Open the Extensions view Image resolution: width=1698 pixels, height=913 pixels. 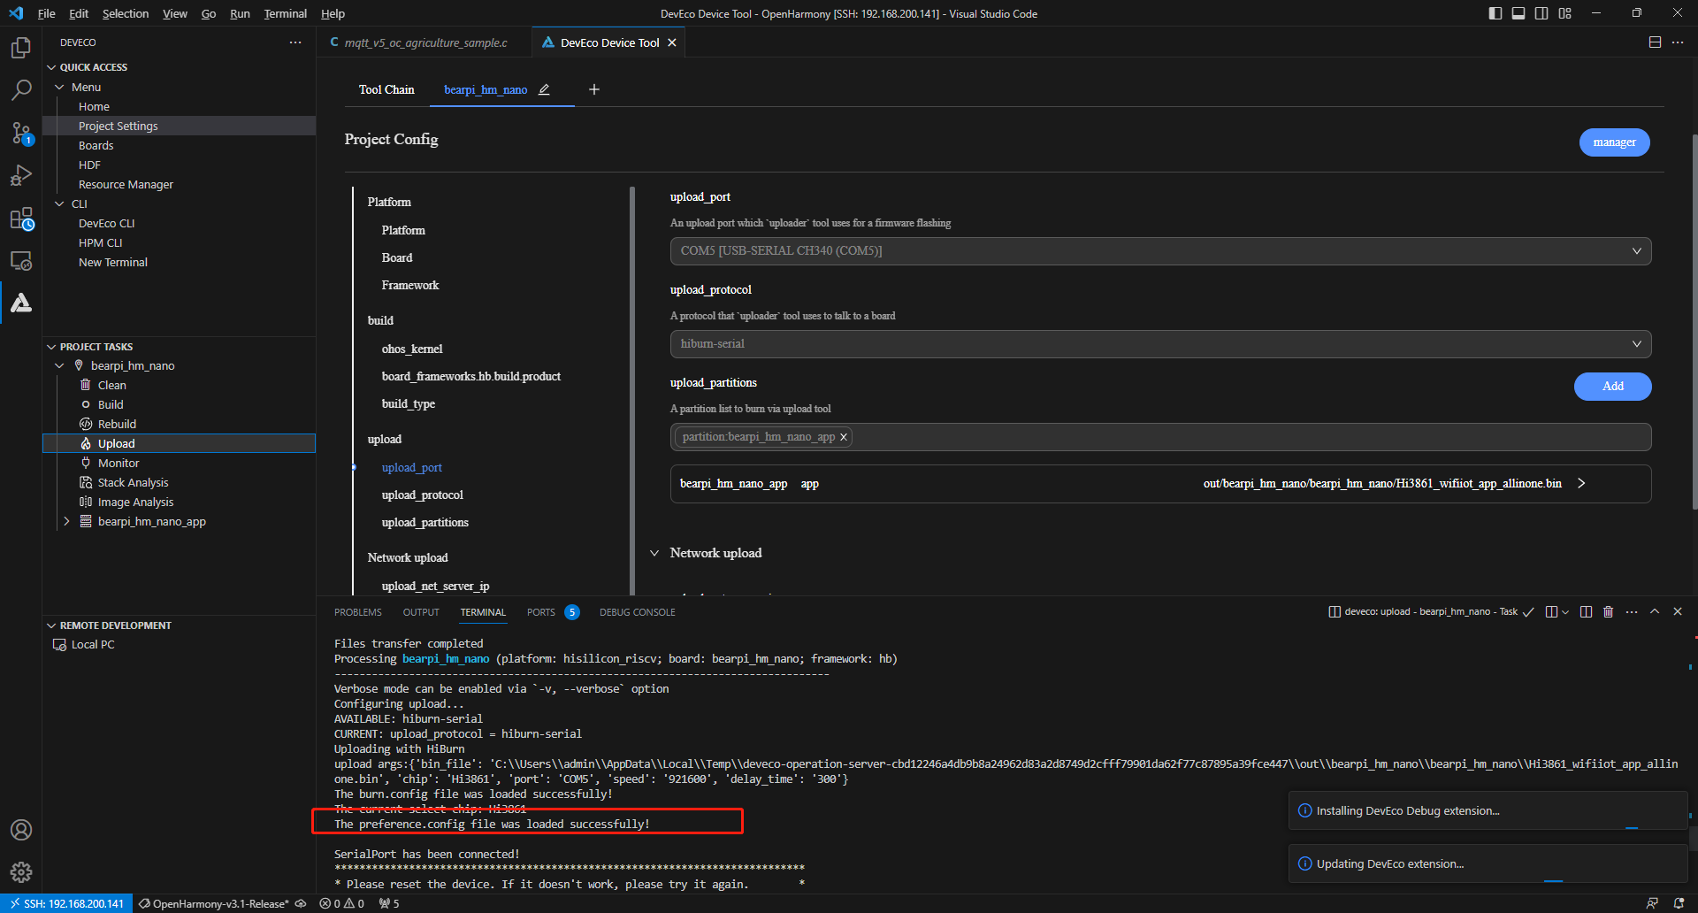coord(21,219)
